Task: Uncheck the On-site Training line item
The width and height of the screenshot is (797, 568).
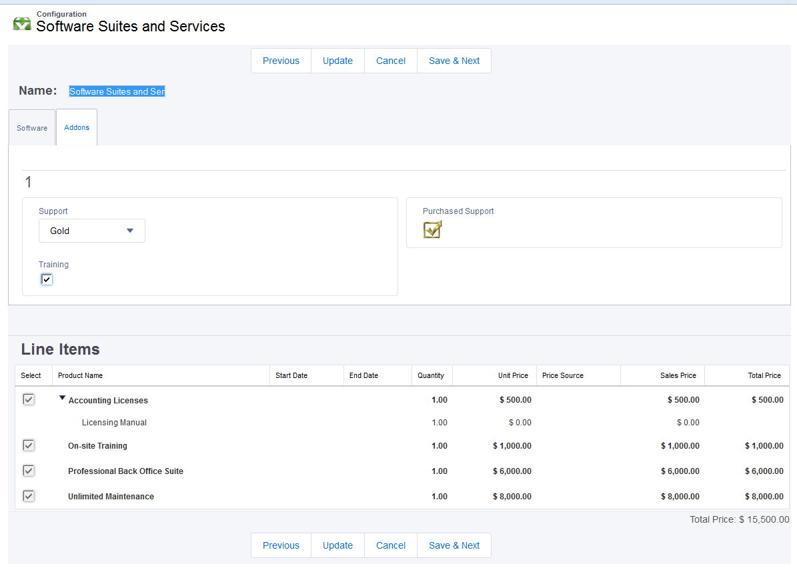Action: 29,445
